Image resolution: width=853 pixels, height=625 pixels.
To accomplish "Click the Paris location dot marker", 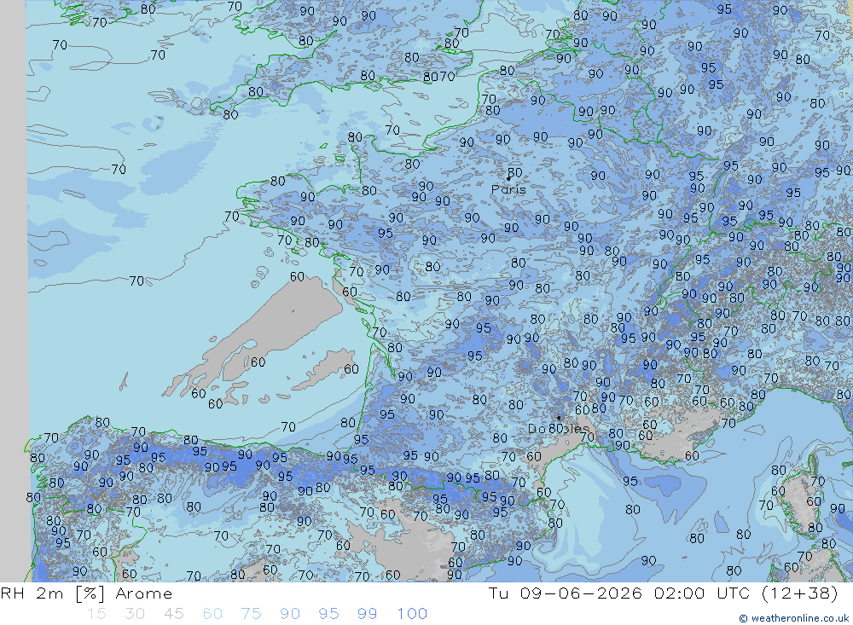I will [x=508, y=178].
